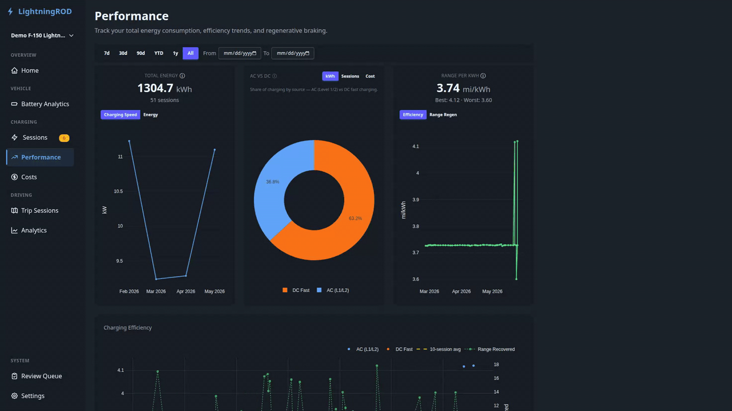Select the 90d time range tab

point(141,53)
